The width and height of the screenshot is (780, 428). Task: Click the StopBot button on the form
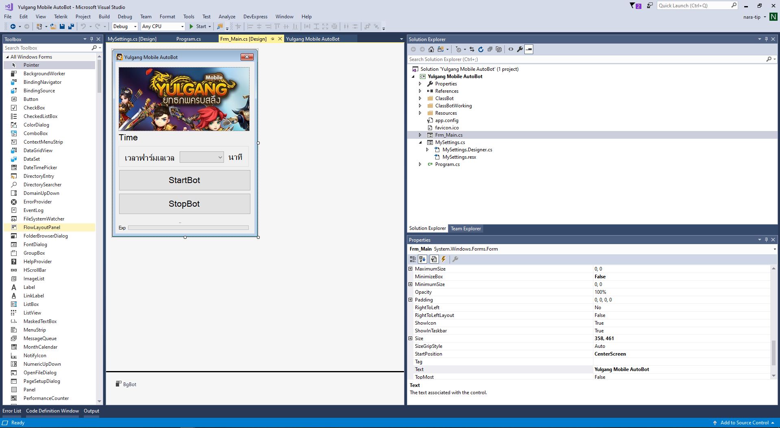click(185, 204)
